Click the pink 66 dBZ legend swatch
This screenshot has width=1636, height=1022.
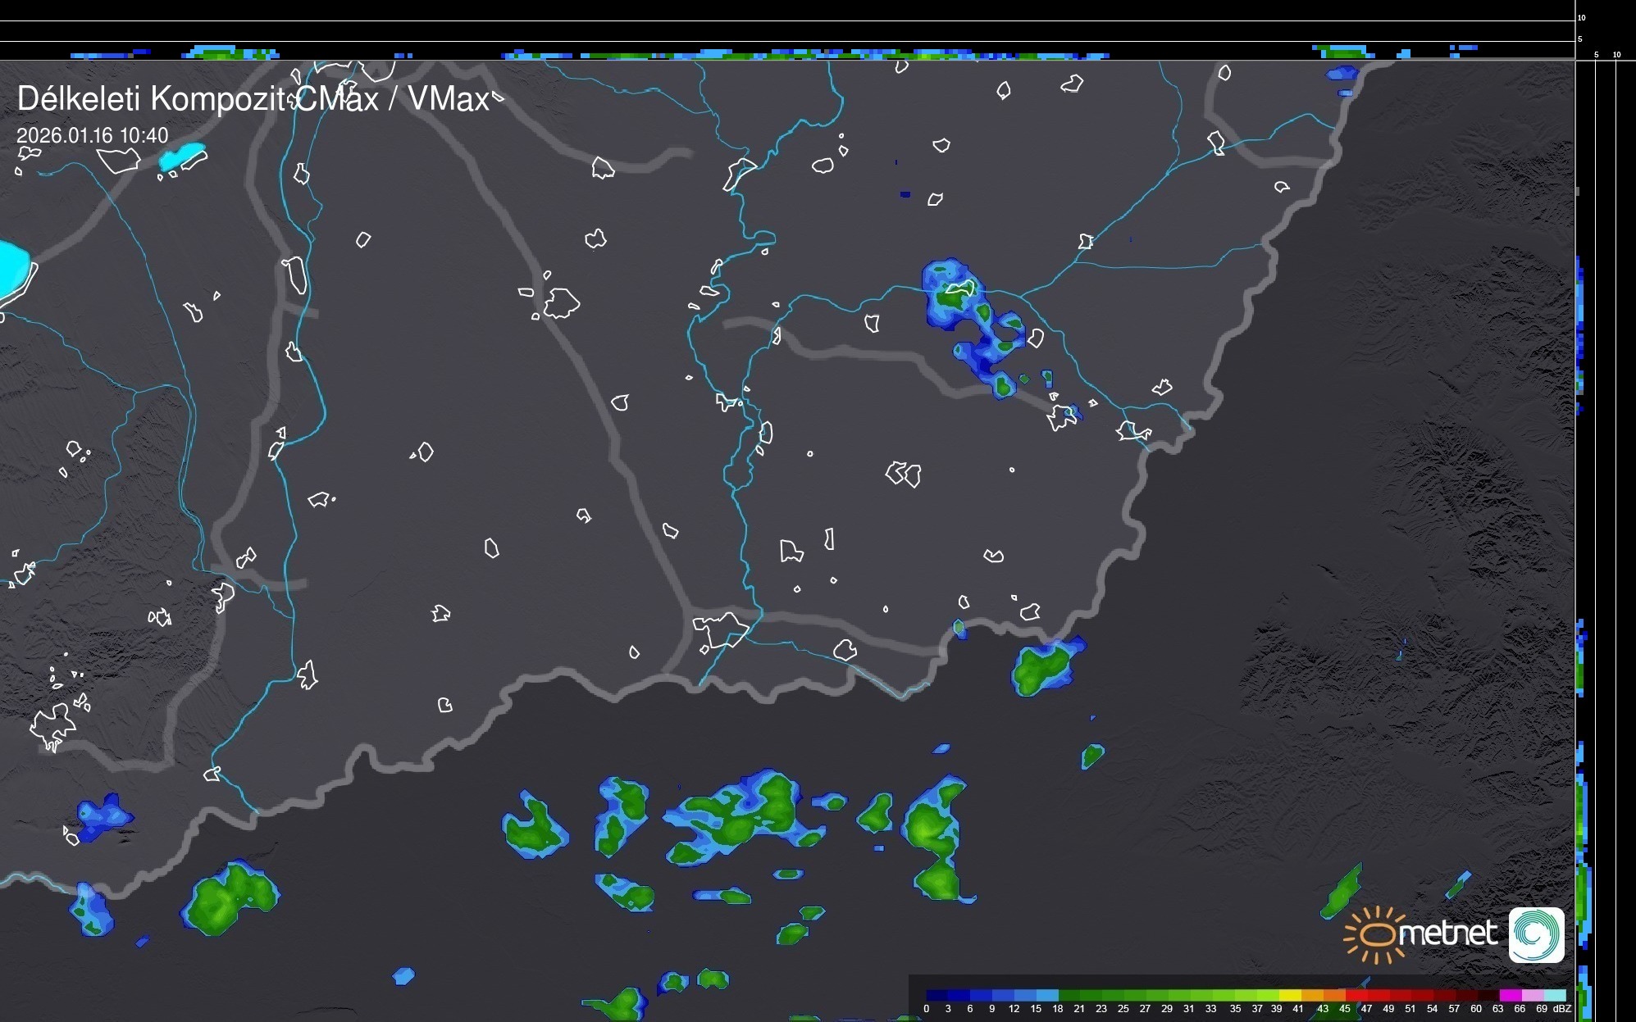tap(1532, 995)
